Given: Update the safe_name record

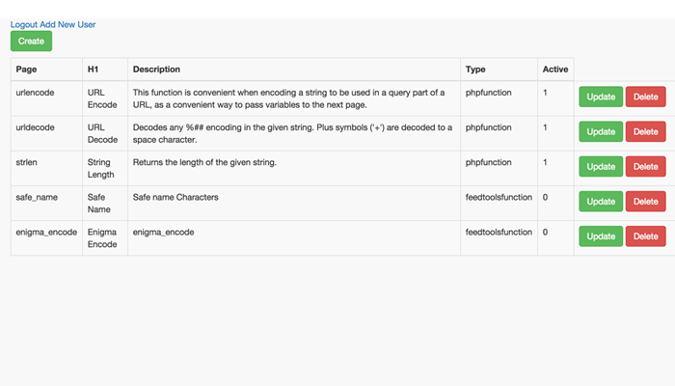Looking at the screenshot, I should [x=601, y=201].
